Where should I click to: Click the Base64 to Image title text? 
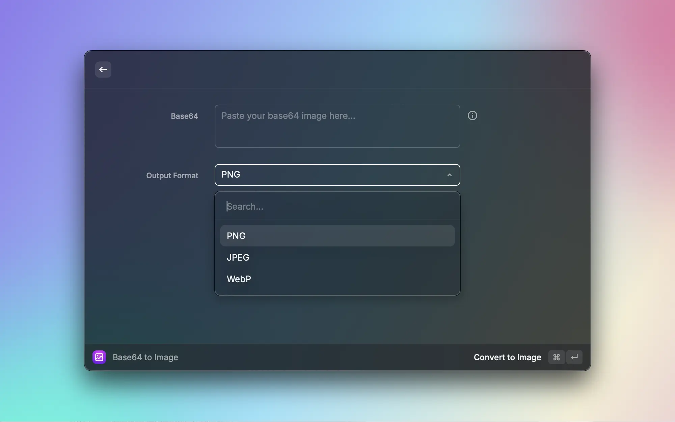145,357
